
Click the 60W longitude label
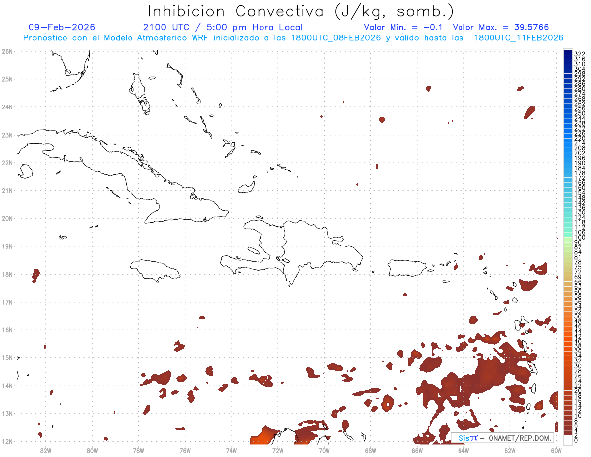tap(557, 450)
